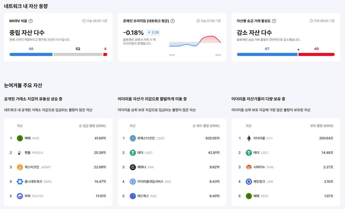This screenshot has width=345, height=209.
Task: Click the on-chain premium line chart
Action: click(x=195, y=42)
